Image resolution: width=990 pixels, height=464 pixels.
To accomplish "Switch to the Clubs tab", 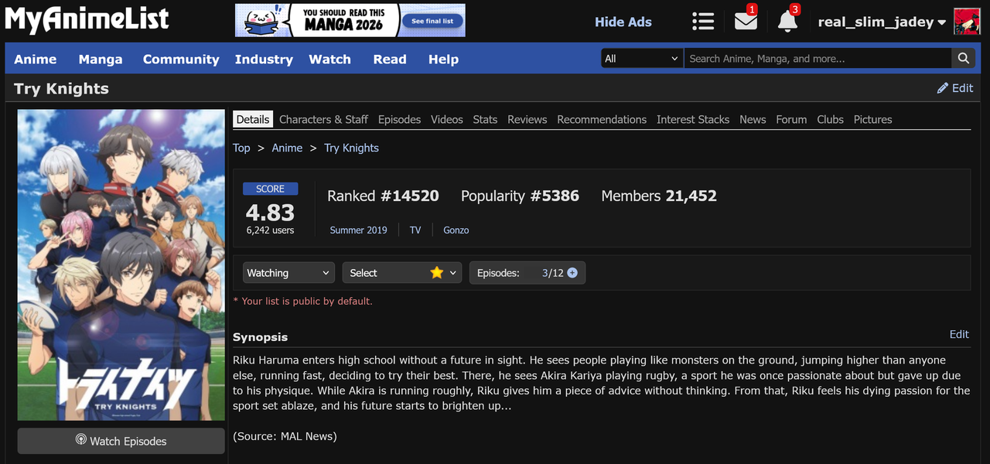I will tap(830, 119).
